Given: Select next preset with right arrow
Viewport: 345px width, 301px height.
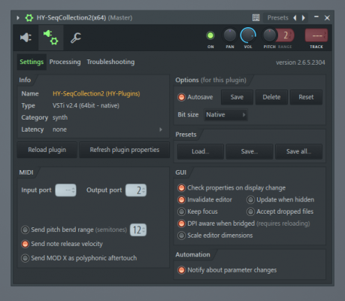Looking at the screenshot, I should click(x=304, y=18).
